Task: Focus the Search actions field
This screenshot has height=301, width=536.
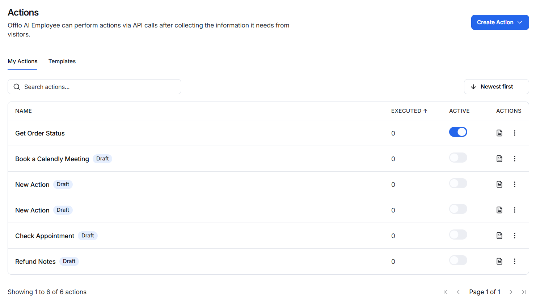Action: coord(94,87)
